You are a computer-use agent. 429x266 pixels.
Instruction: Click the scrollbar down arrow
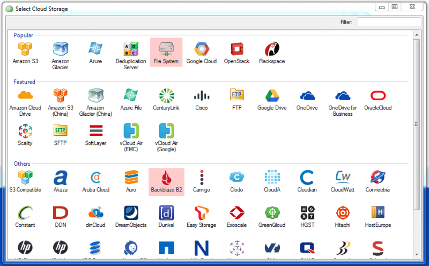point(417,255)
